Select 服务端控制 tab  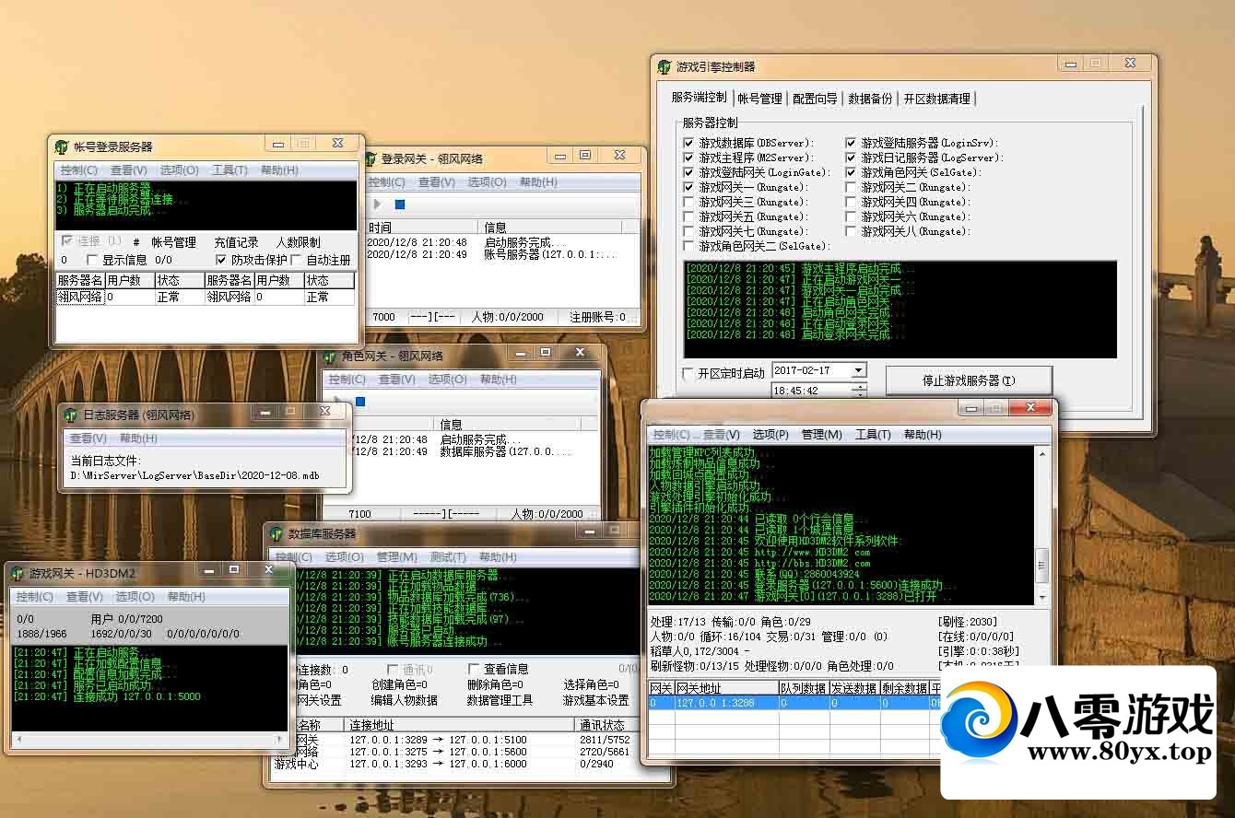point(699,98)
